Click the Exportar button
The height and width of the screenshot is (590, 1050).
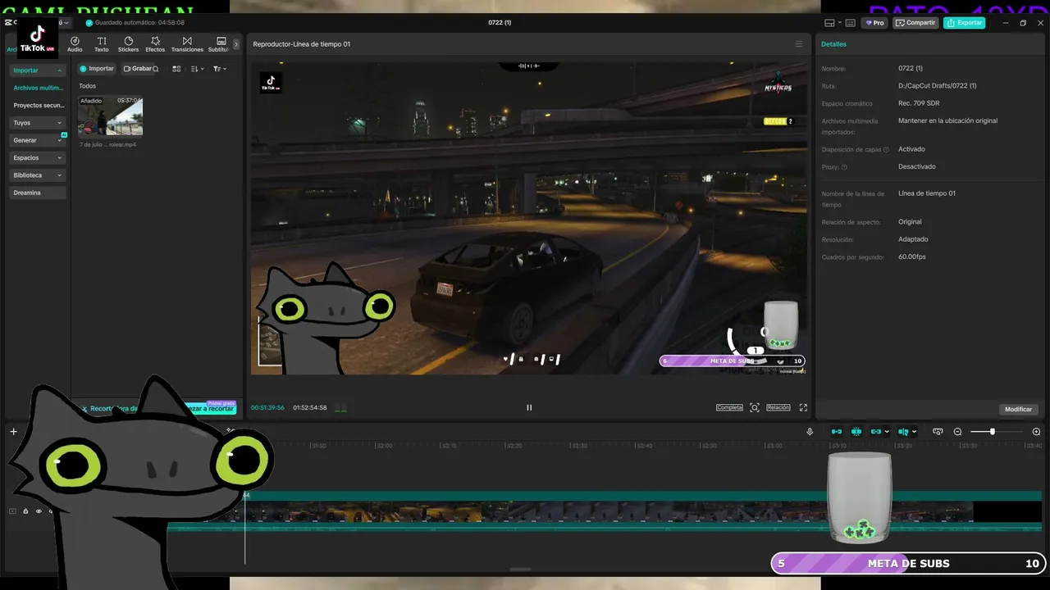[x=965, y=23]
